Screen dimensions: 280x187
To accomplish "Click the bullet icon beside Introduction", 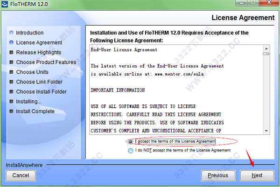I will tap(11, 33).
